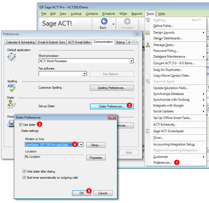This screenshot has height=203, width=209.
Task: Click the Dialer Preferences... button
Action: point(112,106)
